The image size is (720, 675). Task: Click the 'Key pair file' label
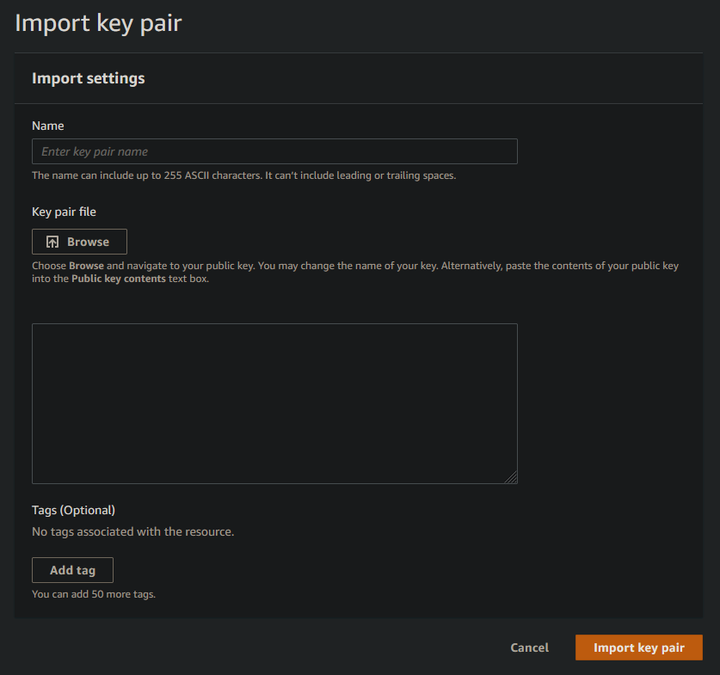pyautogui.click(x=64, y=212)
